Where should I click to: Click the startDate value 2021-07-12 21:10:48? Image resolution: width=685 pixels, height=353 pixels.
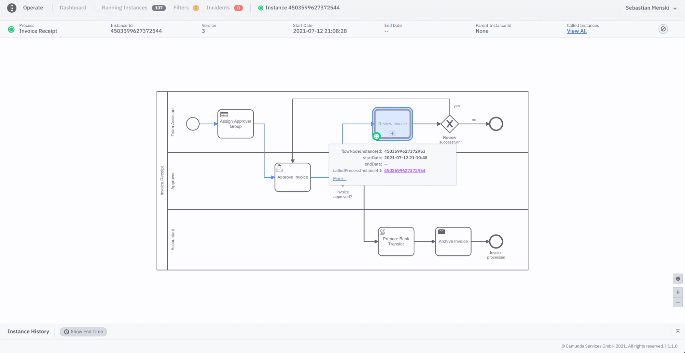coord(406,158)
